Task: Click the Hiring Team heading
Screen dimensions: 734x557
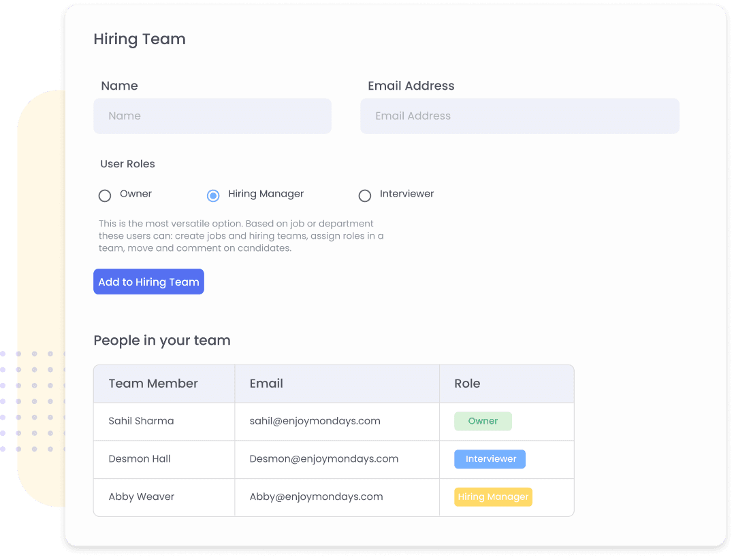Action: point(140,39)
